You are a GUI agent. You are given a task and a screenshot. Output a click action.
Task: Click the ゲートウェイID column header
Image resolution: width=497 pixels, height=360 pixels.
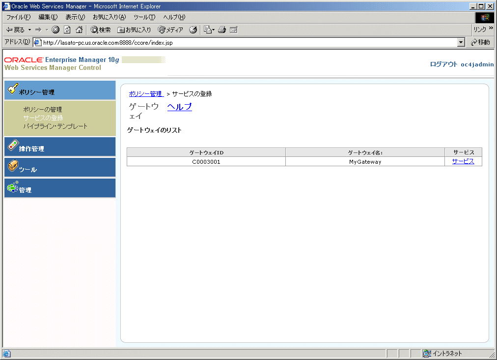206,152
